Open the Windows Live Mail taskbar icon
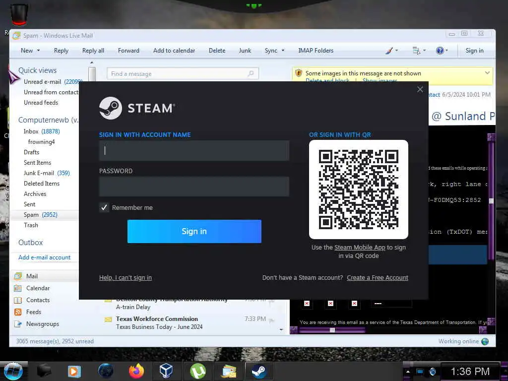This screenshot has height=381, width=508. (x=229, y=371)
